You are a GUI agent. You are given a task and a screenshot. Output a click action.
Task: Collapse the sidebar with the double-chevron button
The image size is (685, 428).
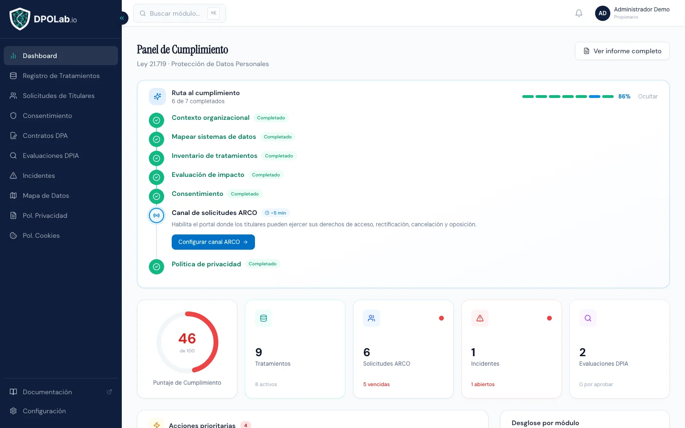tap(122, 18)
